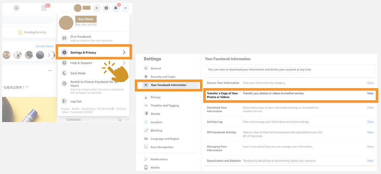Screen dimensions: 381x174
Task: Click the Log Out door icon
Action: pyautogui.click(x=64, y=101)
